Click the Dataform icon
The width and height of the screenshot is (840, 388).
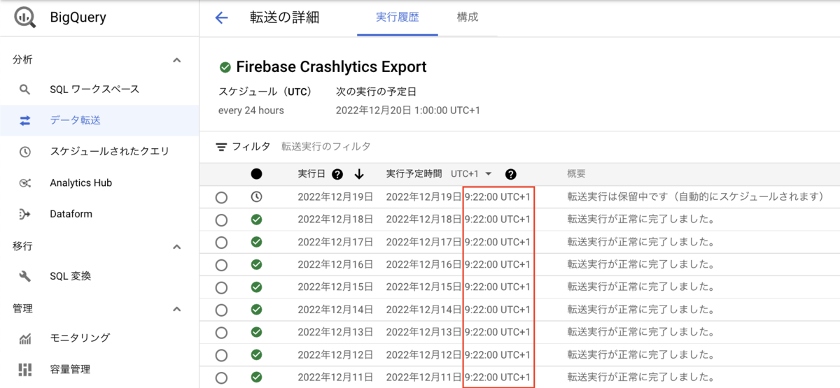(x=24, y=214)
